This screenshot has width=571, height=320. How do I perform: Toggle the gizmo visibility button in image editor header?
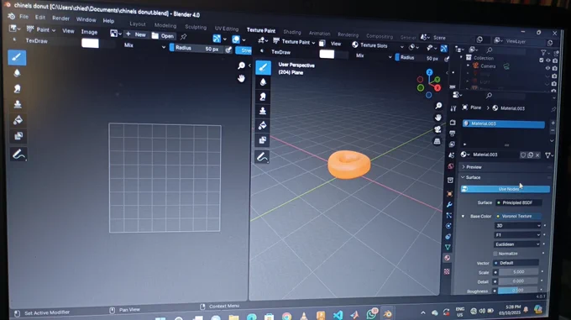point(217,39)
